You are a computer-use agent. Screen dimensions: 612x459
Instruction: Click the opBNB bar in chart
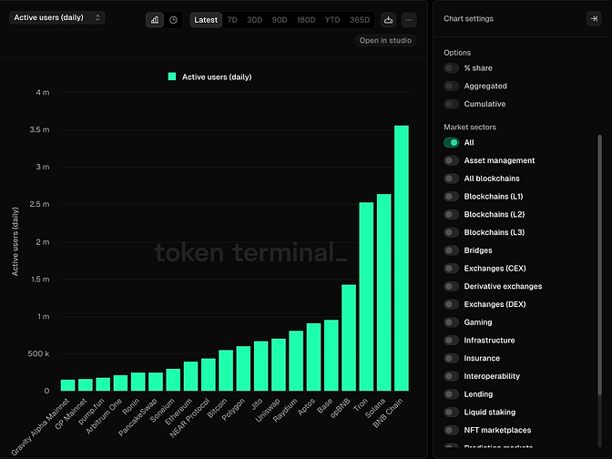coord(349,338)
